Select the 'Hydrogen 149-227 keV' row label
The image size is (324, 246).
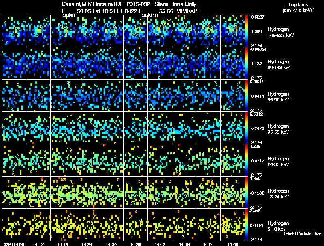280,32
